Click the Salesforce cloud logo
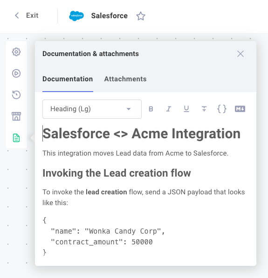Screen dimensions: 268x278 tap(76, 16)
